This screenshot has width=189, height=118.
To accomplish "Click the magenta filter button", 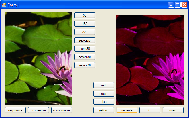I will 127,110.
